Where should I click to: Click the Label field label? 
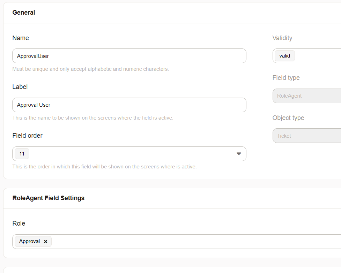pyautogui.click(x=20, y=87)
